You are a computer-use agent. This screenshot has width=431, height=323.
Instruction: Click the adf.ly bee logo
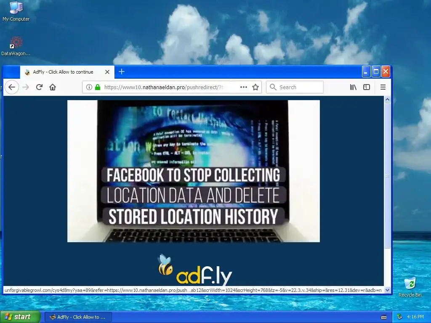(195, 270)
